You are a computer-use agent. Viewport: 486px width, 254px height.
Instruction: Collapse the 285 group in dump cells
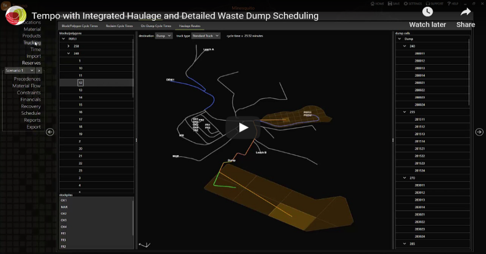(405, 244)
